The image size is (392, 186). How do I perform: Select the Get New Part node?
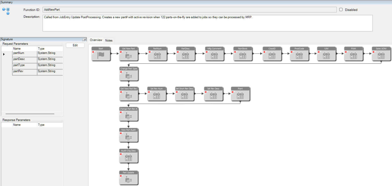(x=129, y=54)
